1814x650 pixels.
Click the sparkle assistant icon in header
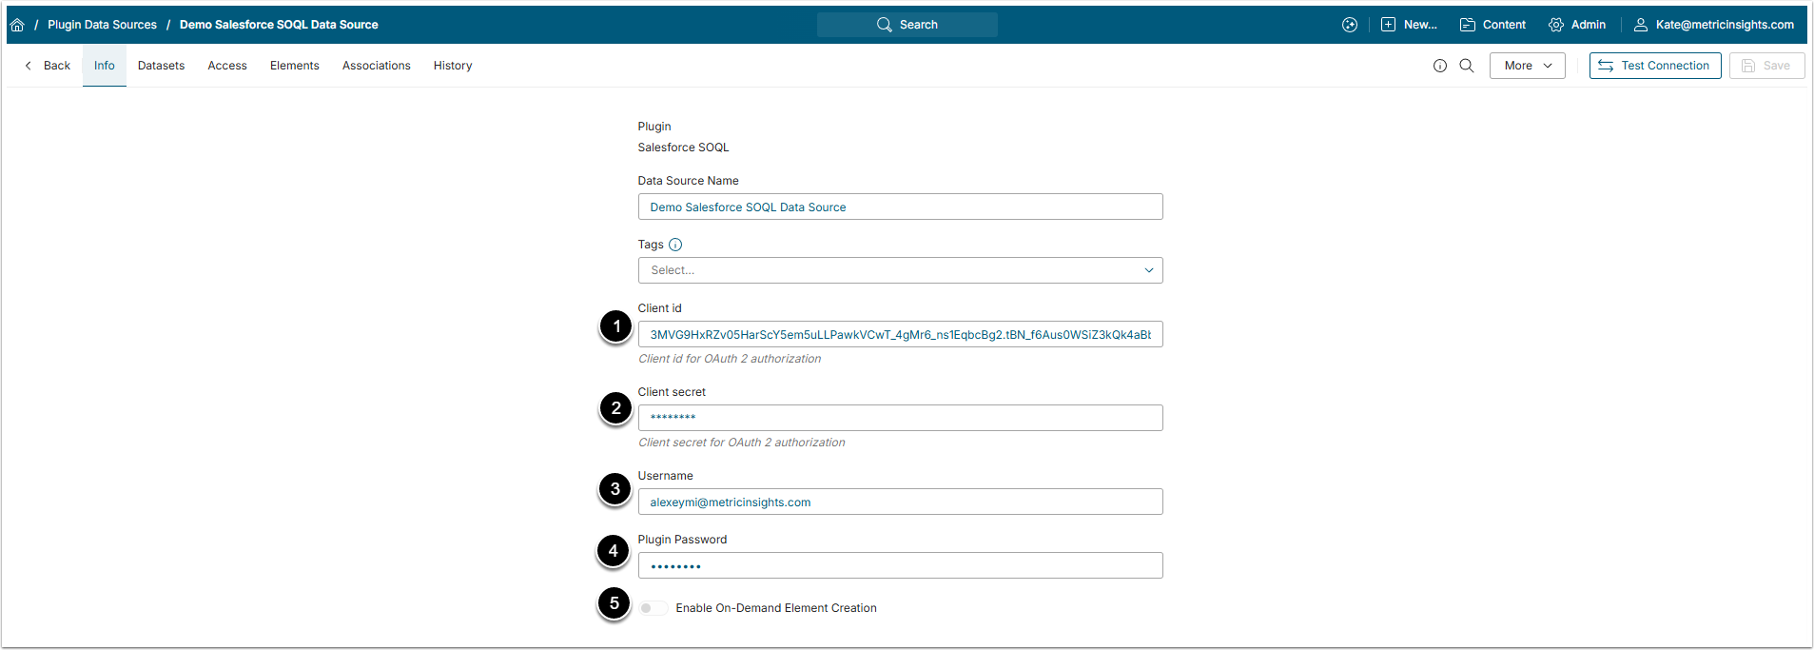(x=1350, y=25)
